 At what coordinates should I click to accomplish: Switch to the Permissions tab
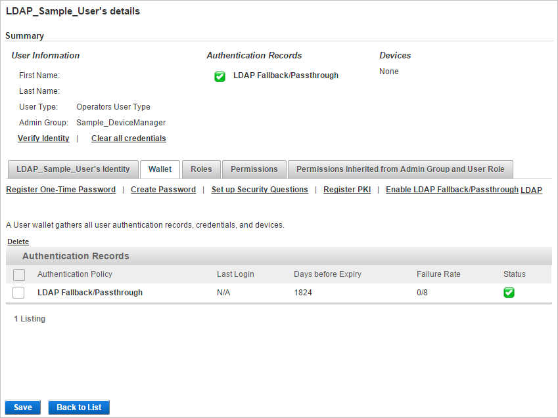[254, 169]
